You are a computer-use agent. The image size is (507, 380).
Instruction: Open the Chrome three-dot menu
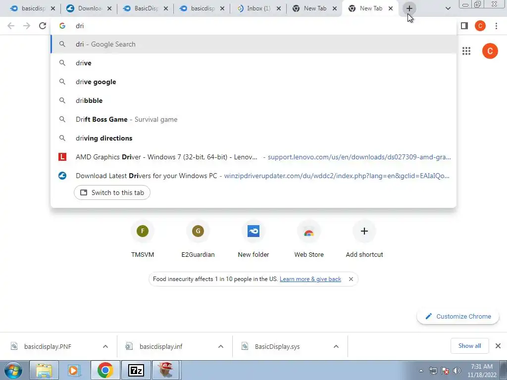click(496, 26)
